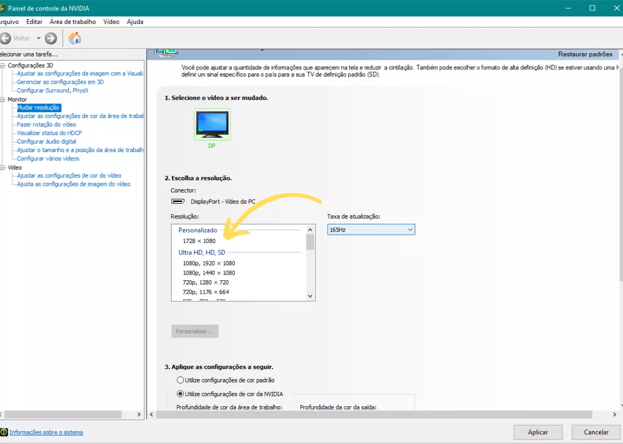Collapse the Configurações 3D tree node
The image size is (623, 444).
coord(3,65)
